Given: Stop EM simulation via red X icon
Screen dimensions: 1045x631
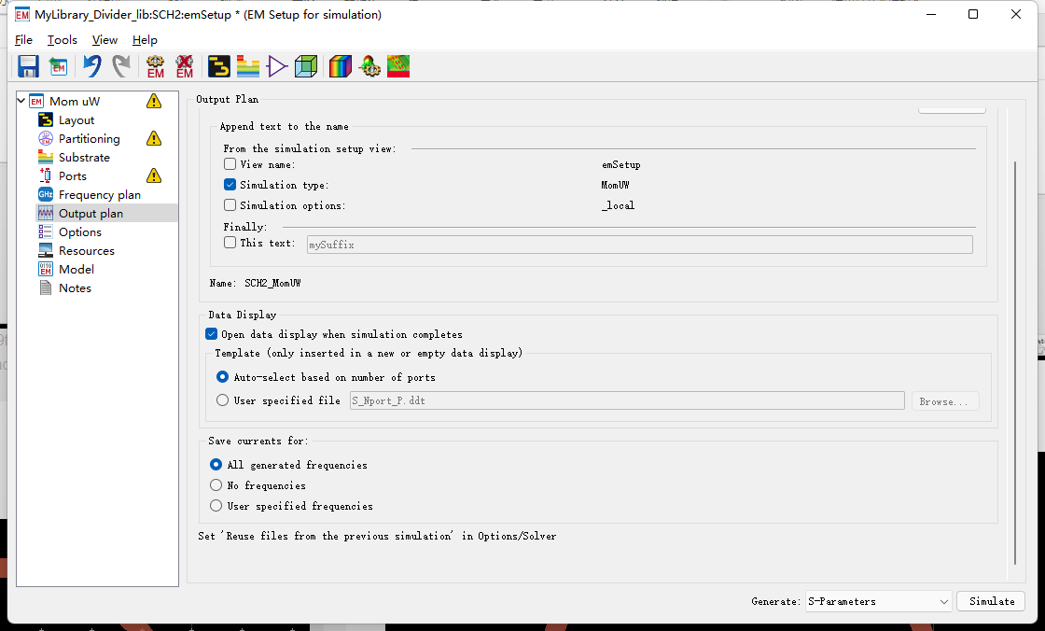Looking at the screenshot, I should pyautogui.click(x=185, y=66).
